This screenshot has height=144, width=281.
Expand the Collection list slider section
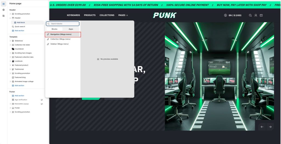click(x=10, y=45)
